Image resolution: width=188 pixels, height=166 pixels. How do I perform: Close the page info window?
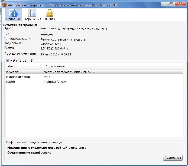(181, 4)
